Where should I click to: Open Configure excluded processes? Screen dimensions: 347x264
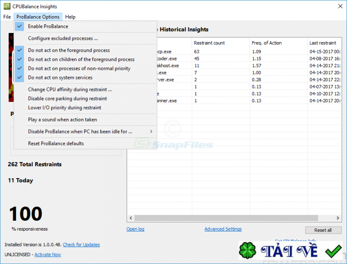click(x=85, y=38)
